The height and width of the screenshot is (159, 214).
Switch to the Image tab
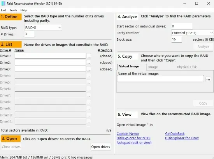click(153, 67)
